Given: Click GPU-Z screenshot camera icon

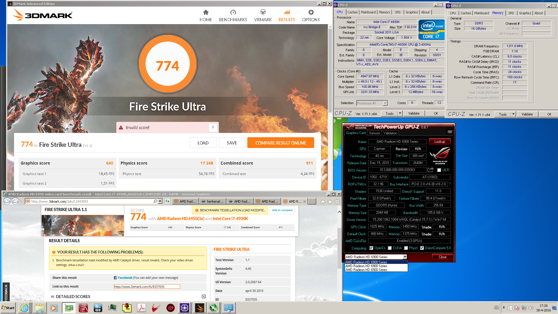Looking at the screenshot, I should [450, 132].
